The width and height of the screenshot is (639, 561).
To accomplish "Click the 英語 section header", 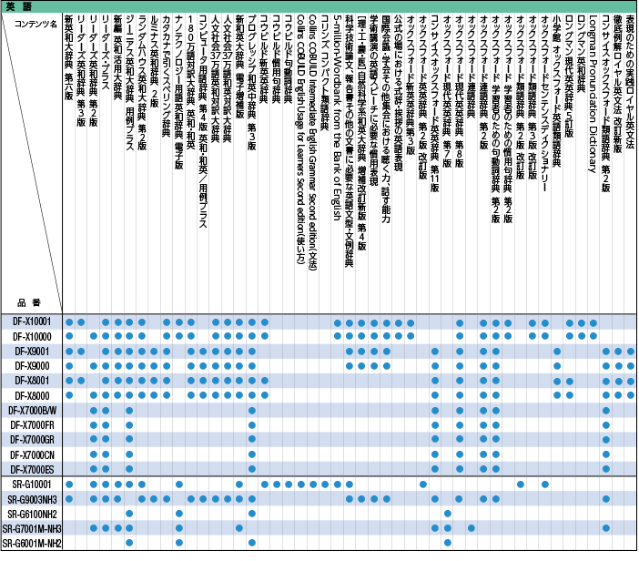I will click(x=19, y=6).
